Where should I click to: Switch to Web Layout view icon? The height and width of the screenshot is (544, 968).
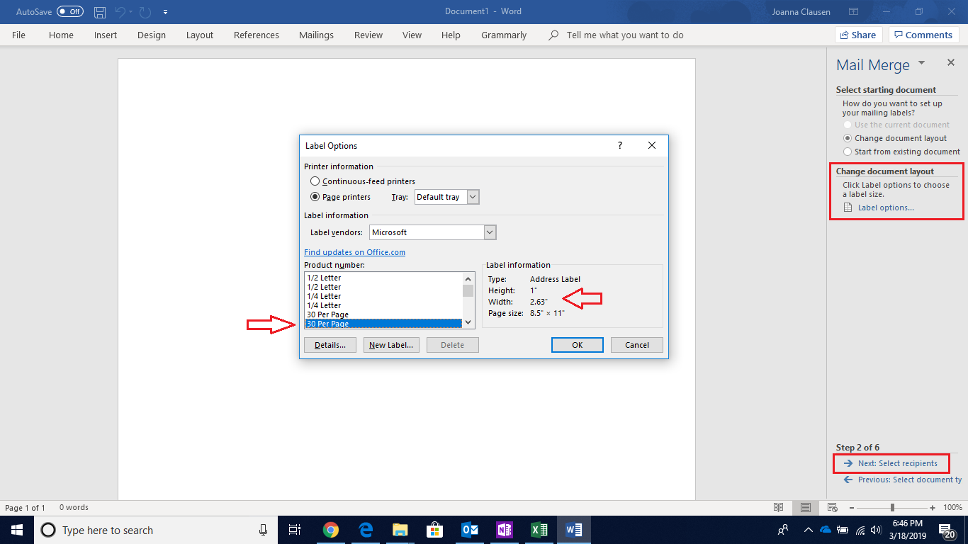(x=832, y=507)
